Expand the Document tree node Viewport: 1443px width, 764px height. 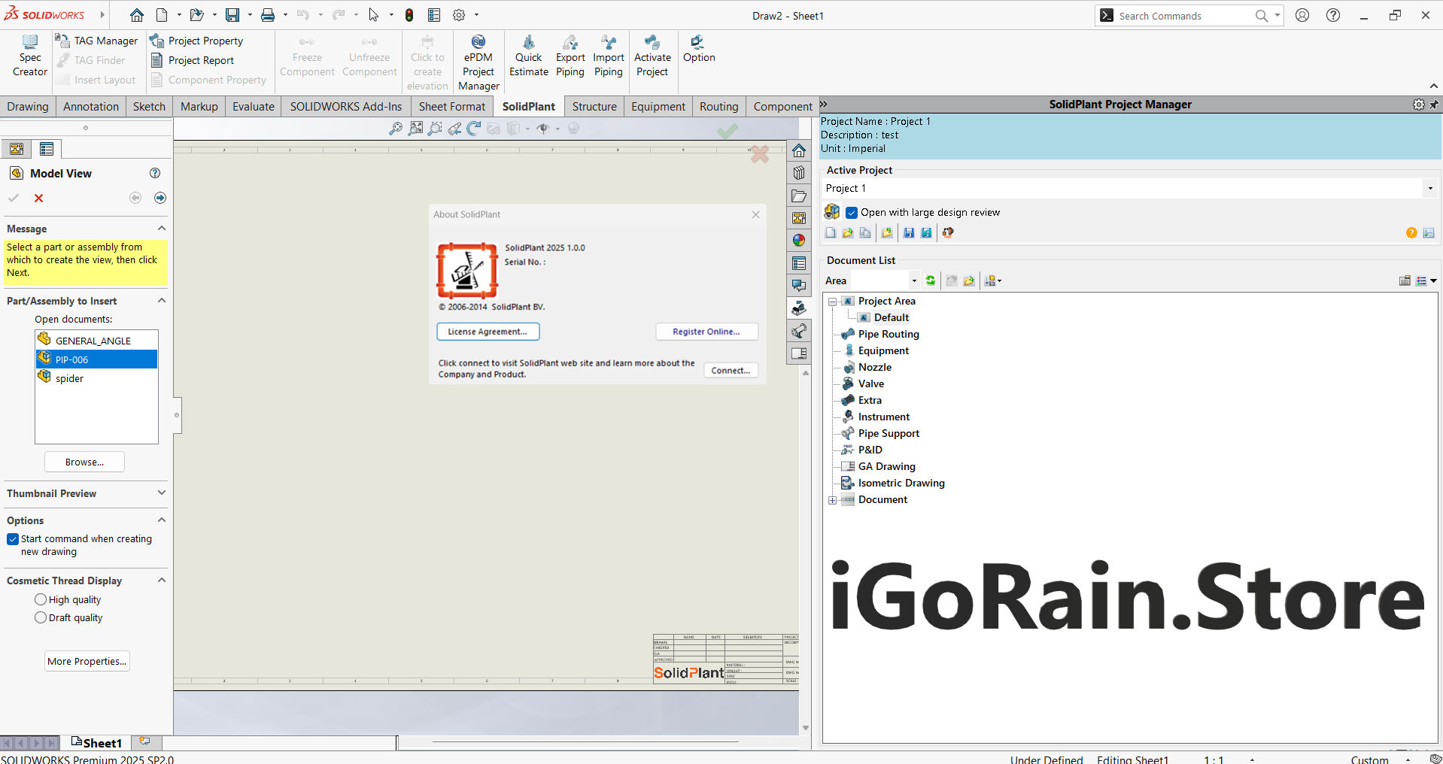tap(833, 500)
